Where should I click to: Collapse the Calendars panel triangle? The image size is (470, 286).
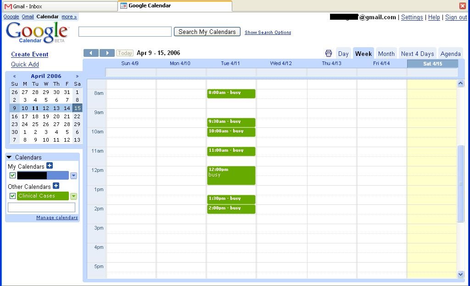pos(9,157)
